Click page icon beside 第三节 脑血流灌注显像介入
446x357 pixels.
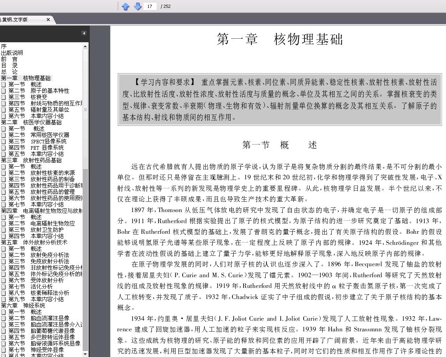pyautogui.click(x=4, y=325)
